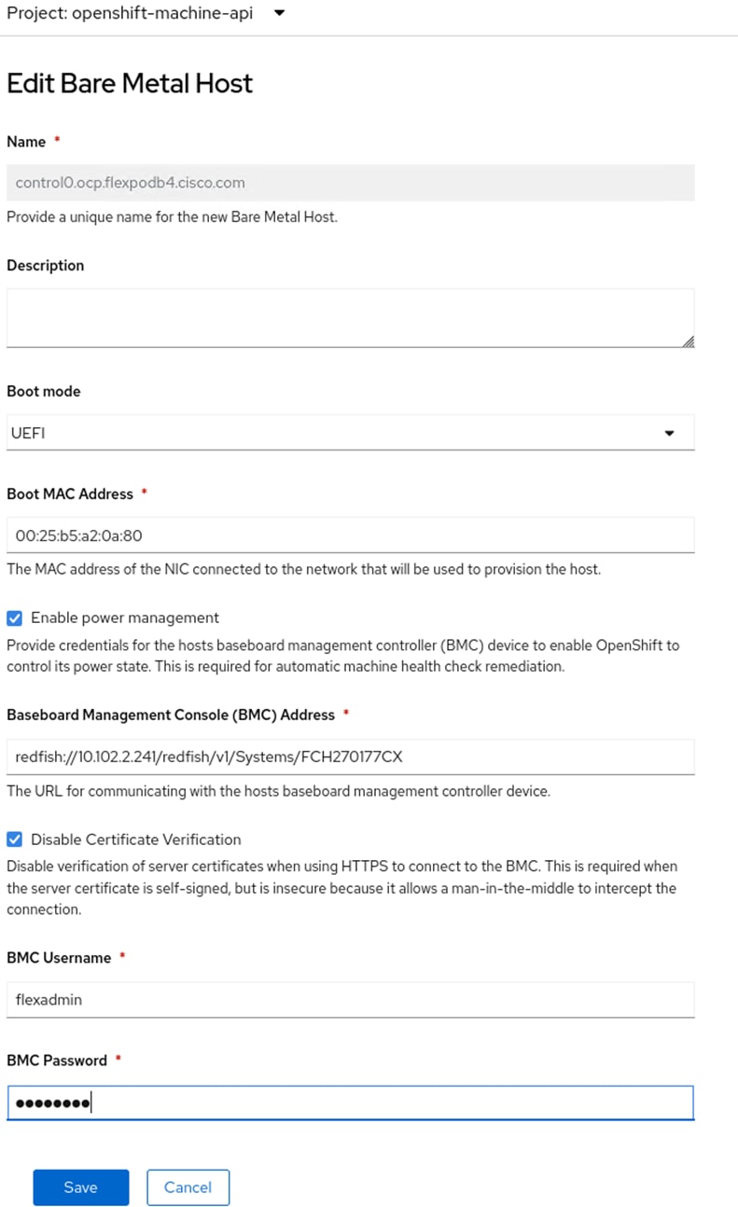This screenshot has height=1207, width=738.
Task: Cancel editing the Bare Metal Host
Action: tap(188, 1187)
